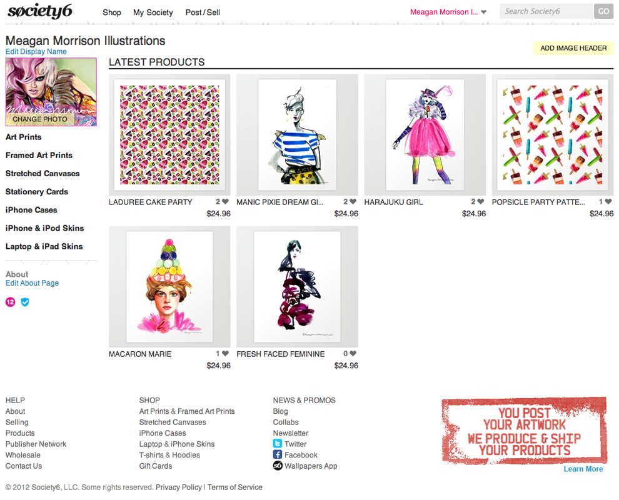Click Collabs footer link
Image resolution: width=619 pixels, height=500 pixels.
(286, 422)
